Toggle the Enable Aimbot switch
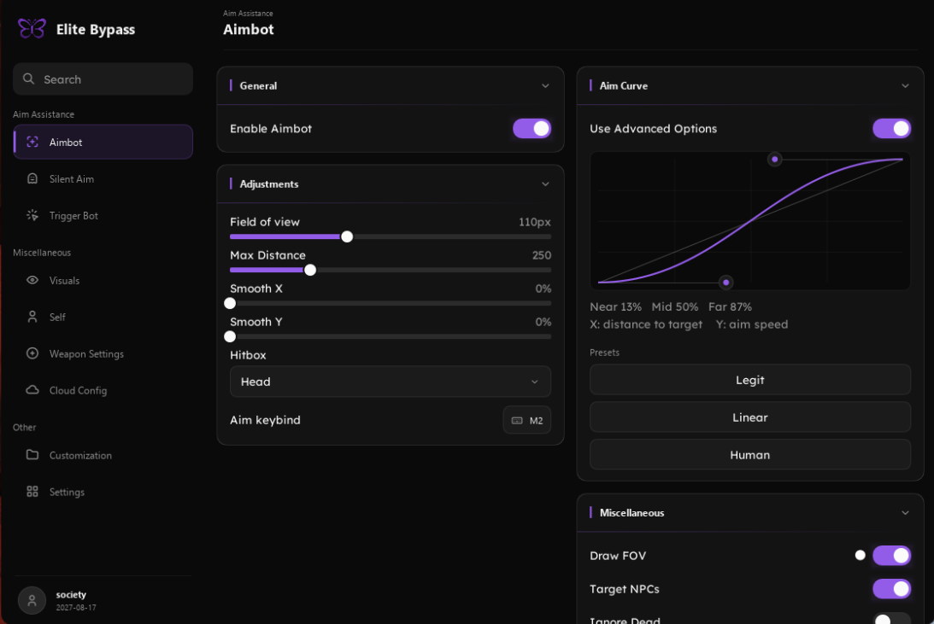 [x=532, y=129]
